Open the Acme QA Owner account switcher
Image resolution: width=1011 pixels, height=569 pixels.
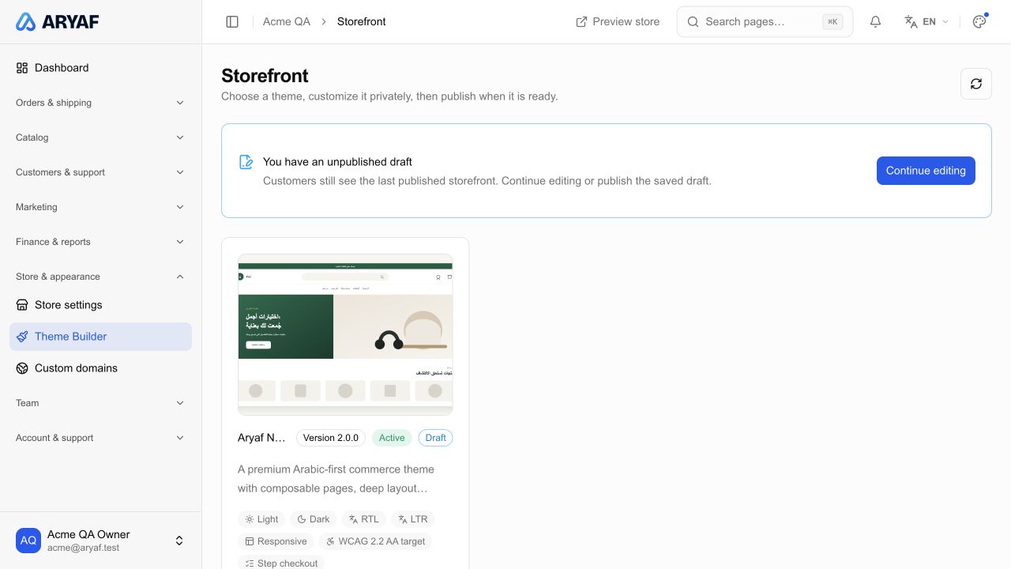click(x=100, y=541)
